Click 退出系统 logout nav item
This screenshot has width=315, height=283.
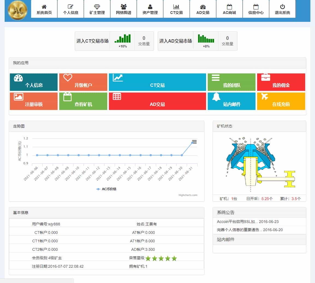(282, 9)
